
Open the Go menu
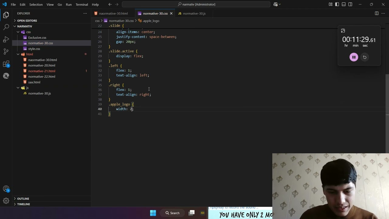point(60,4)
